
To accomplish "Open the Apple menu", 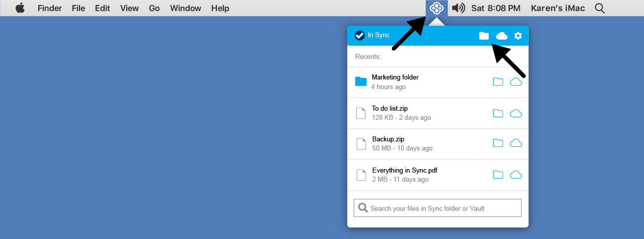I will point(20,8).
